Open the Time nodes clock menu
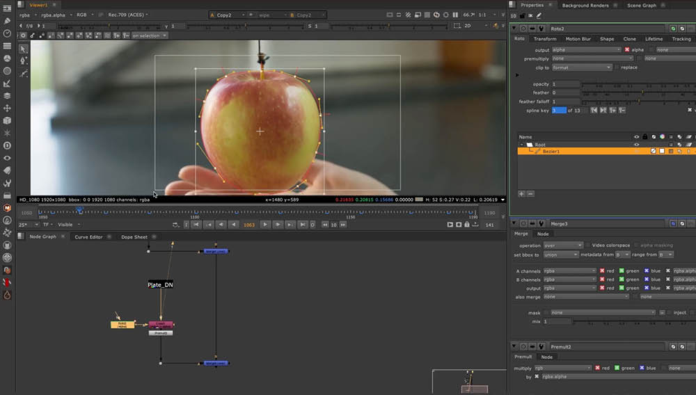The image size is (696, 395). pyautogui.click(x=7, y=33)
